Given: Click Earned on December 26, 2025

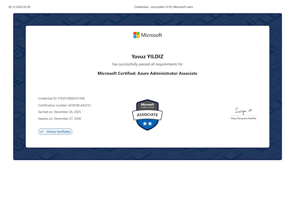Looking at the screenshot, I should pos(59,112).
